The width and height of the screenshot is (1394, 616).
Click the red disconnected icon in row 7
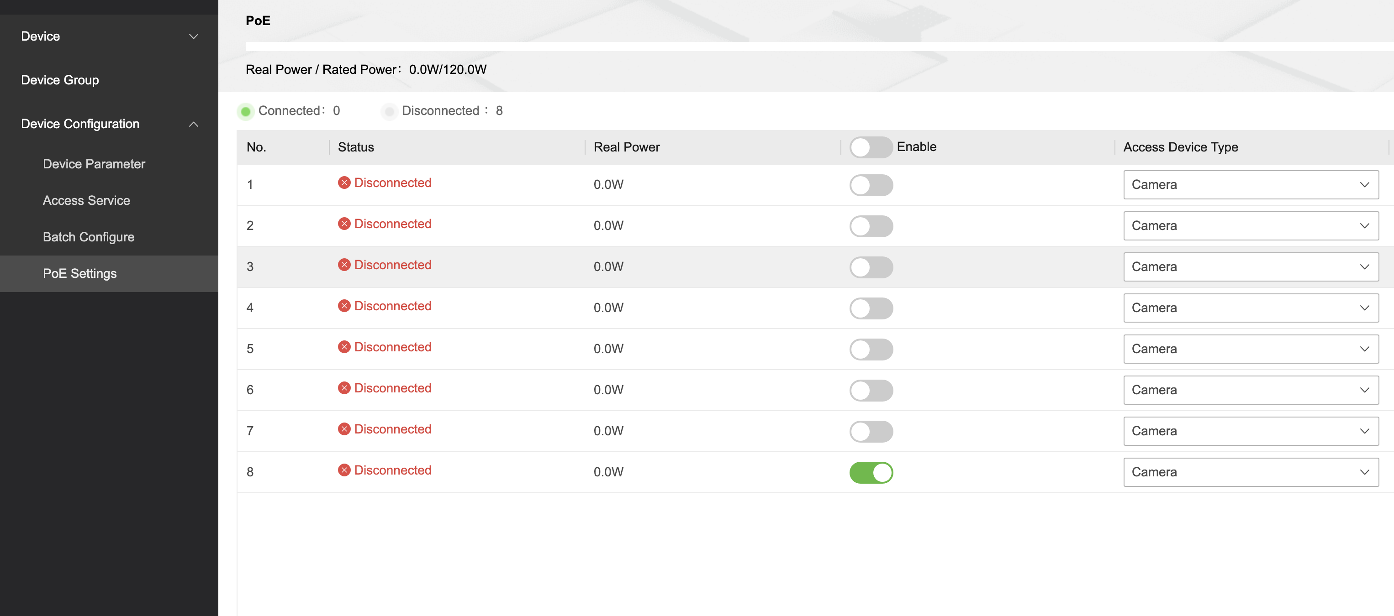coord(344,429)
